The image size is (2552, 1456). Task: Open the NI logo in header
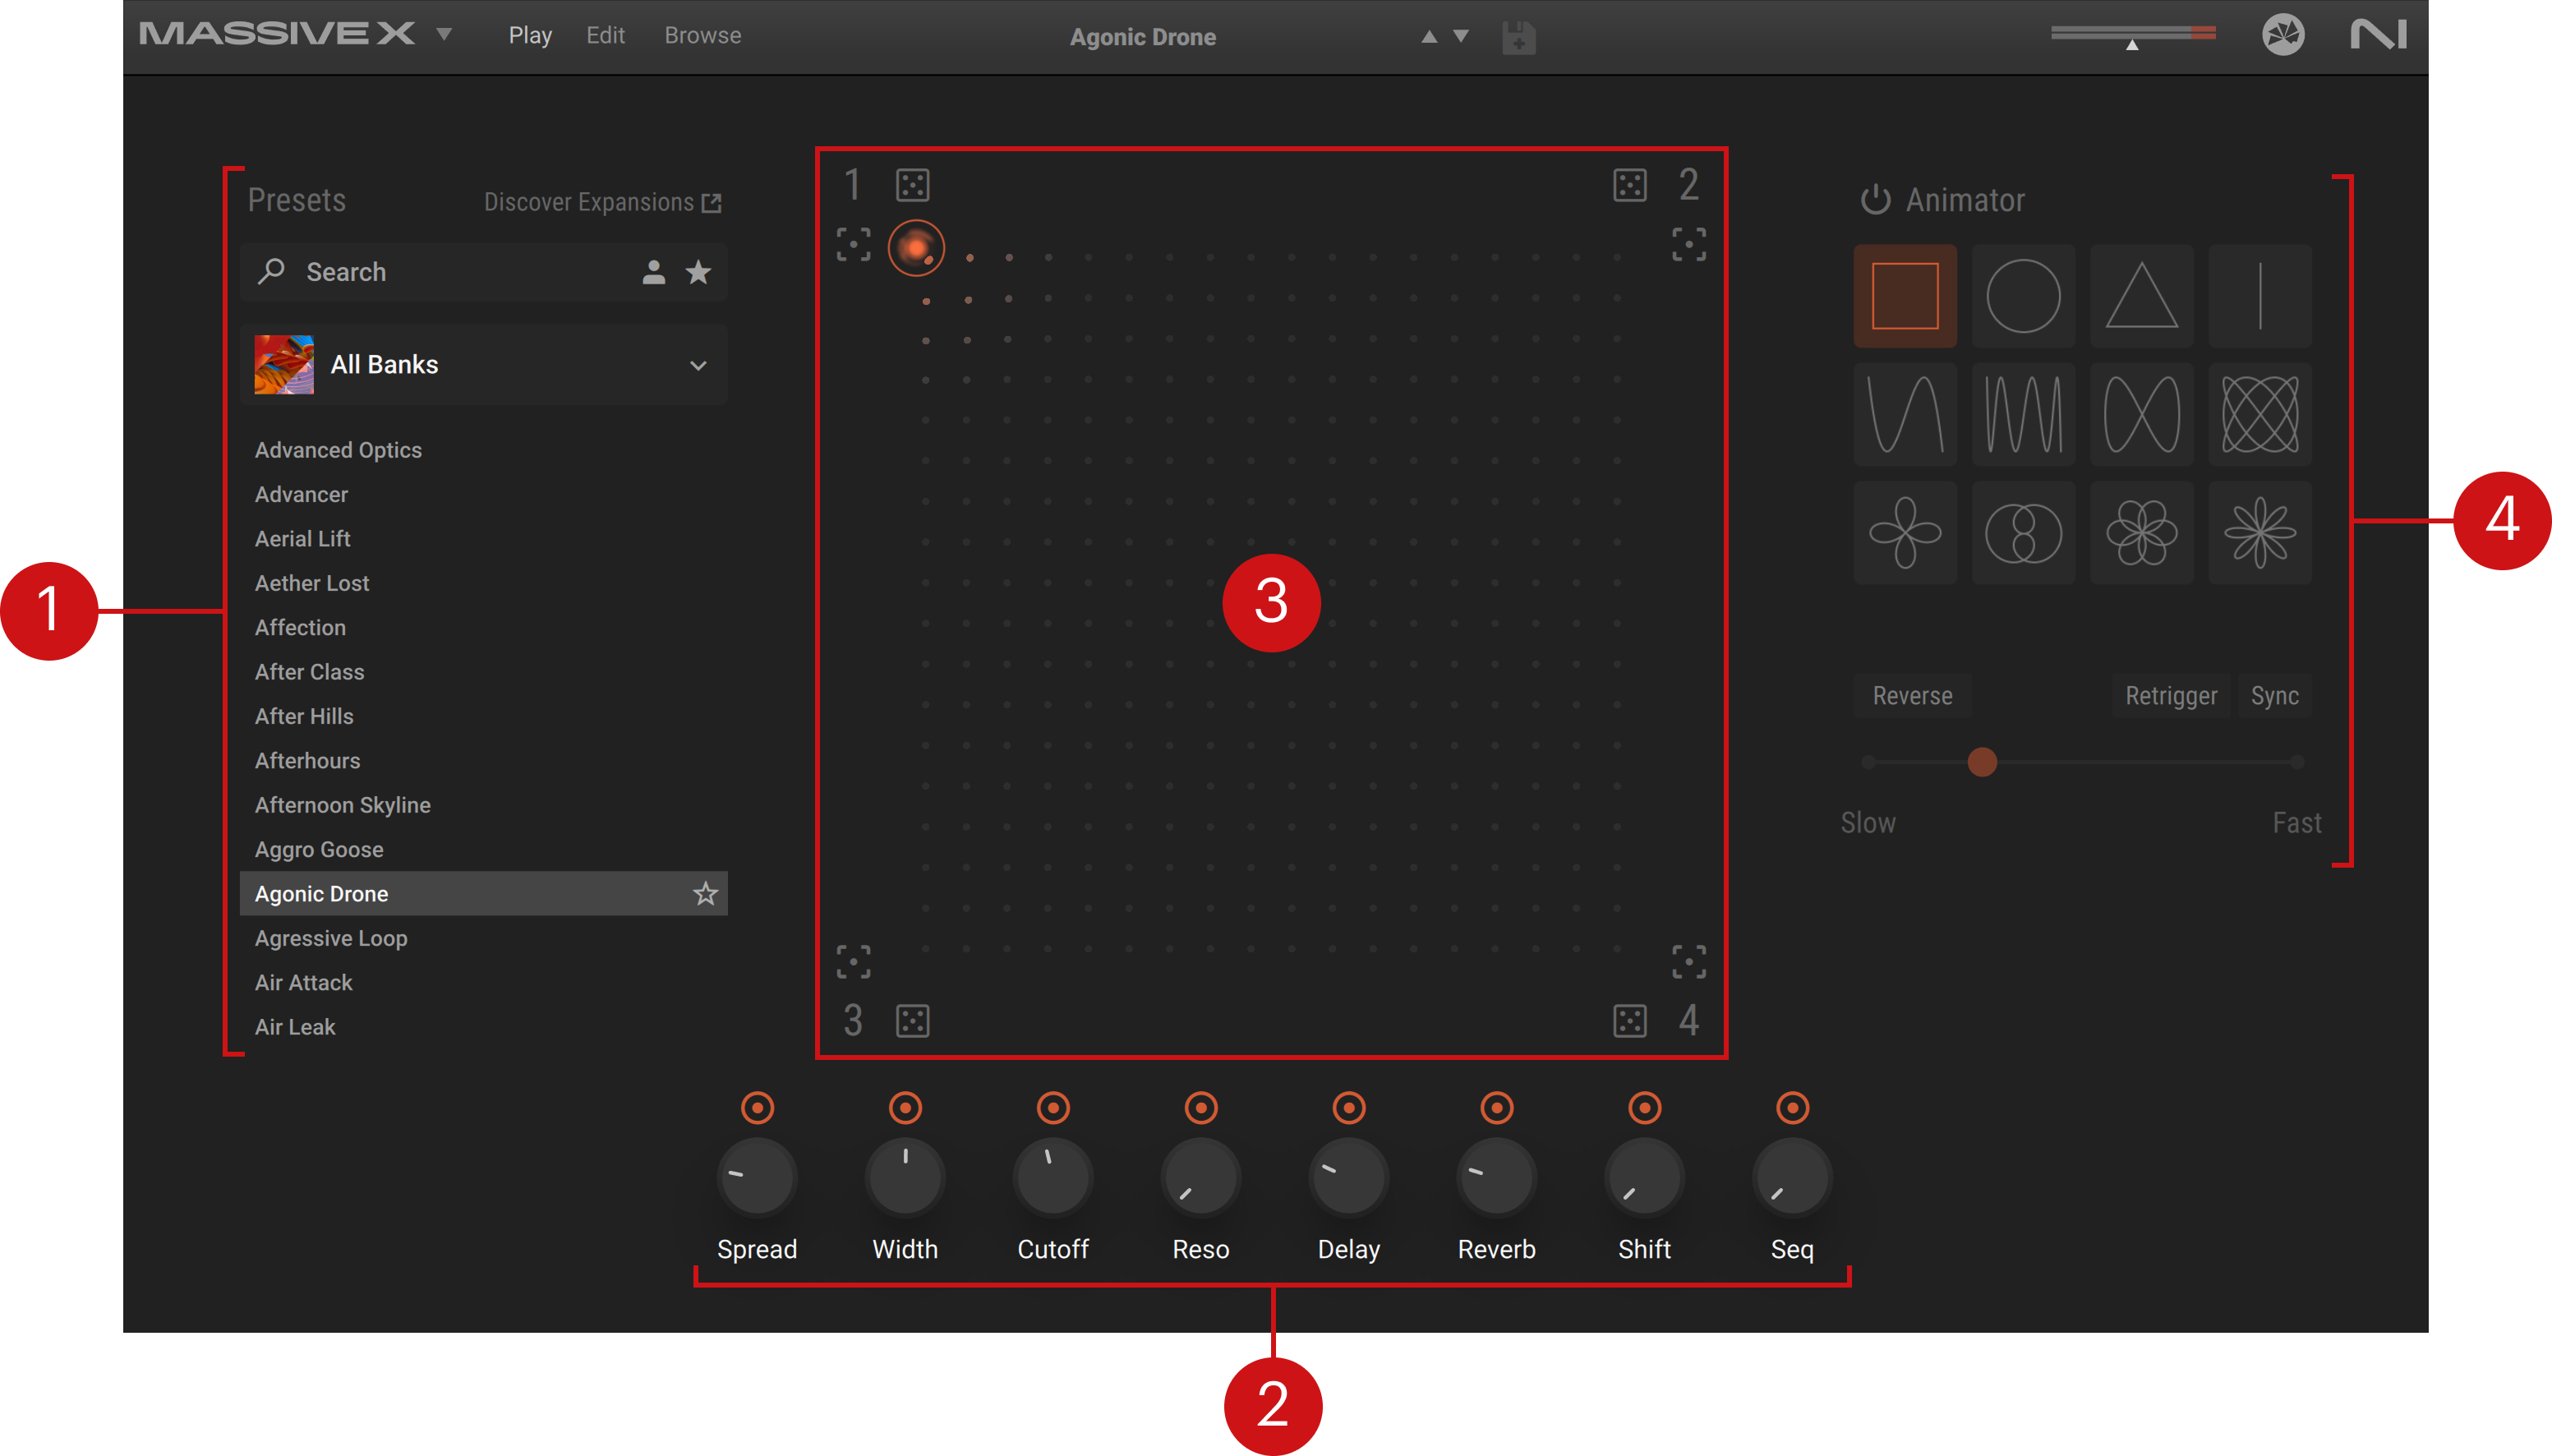(2378, 36)
